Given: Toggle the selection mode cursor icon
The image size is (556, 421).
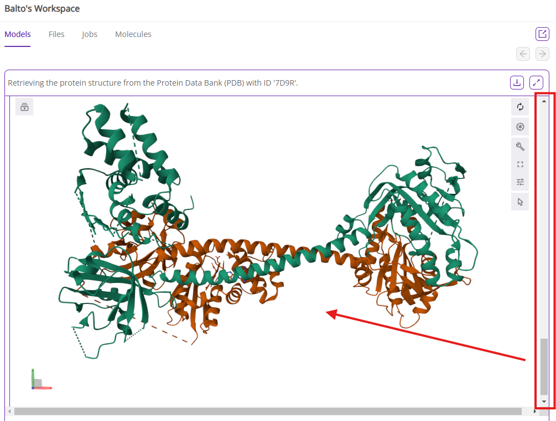Looking at the screenshot, I should point(520,202).
